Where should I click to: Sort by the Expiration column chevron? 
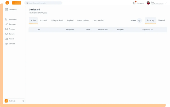click(x=152, y=30)
